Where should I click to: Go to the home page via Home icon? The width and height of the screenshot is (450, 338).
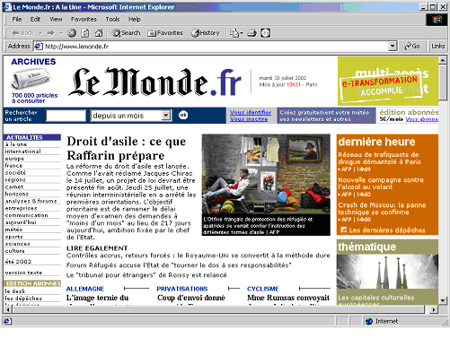click(99, 33)
